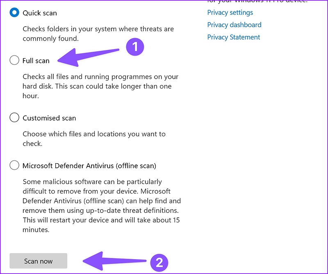The image size is (328, 274).
Task: Click the purple arrow pointing at Full scan
Action: coord(88,57)
